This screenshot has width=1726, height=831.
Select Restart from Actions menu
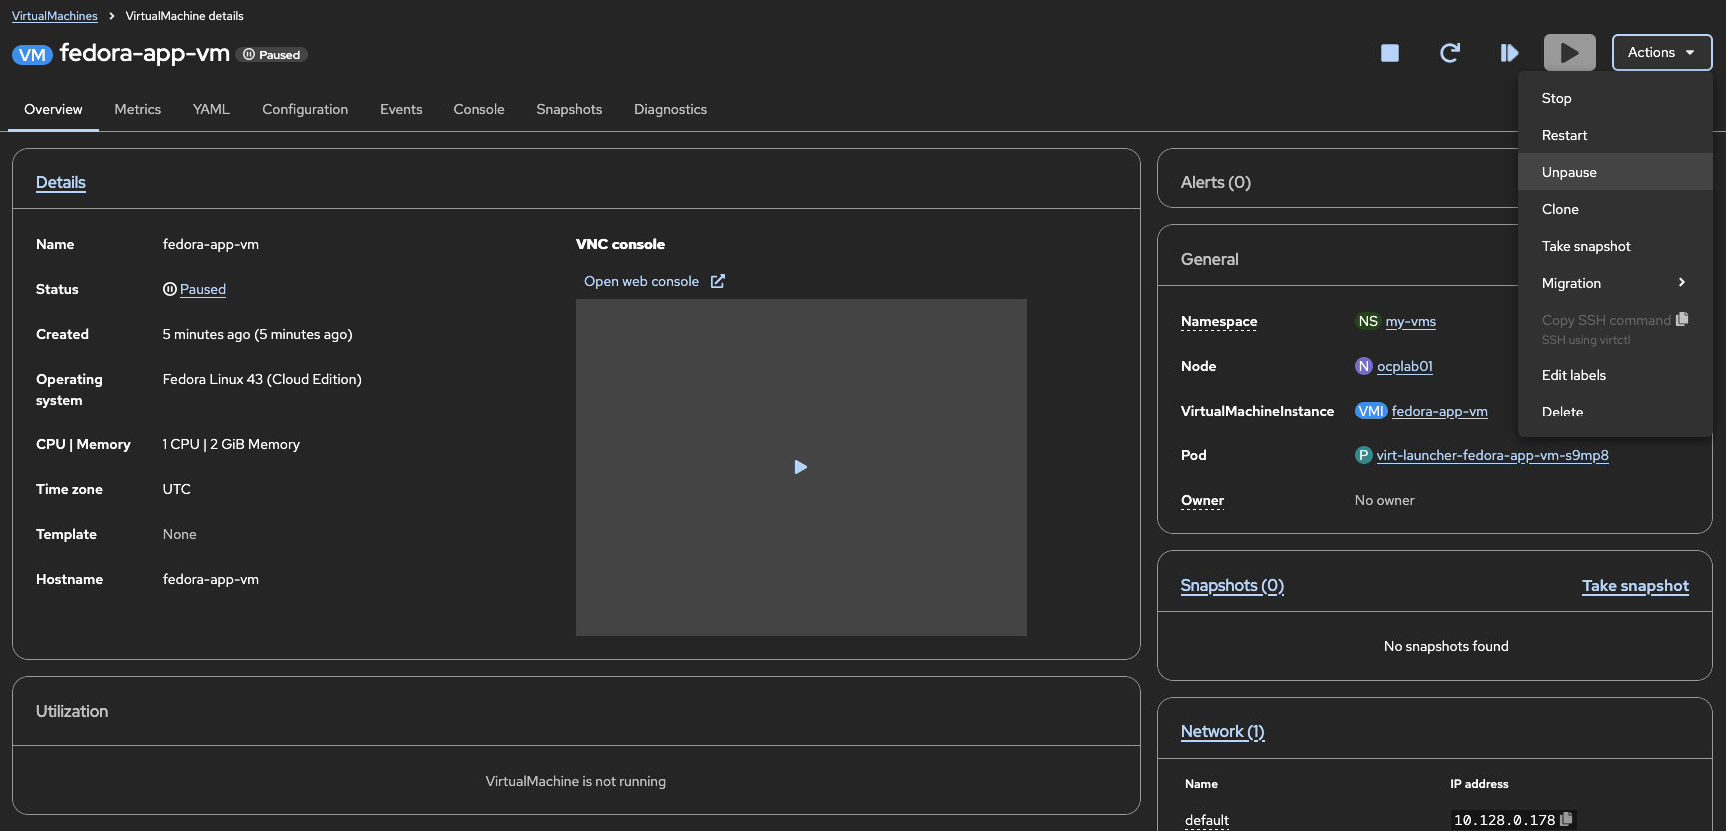[x=1615, y=135]
